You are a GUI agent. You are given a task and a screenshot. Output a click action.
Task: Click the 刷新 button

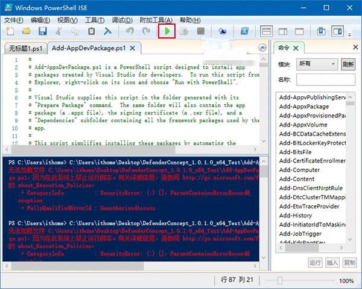pos(348,64)
